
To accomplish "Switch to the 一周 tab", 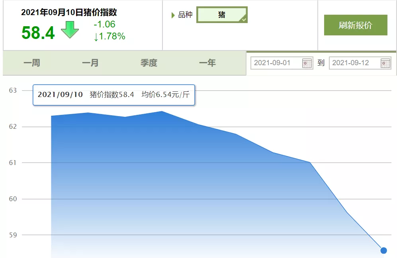I will pyautogui.click(x=32, y=63).
